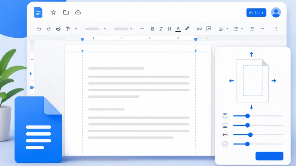
Task: Click the right arrow beside page preview
Action: click(x=274, y=81)
